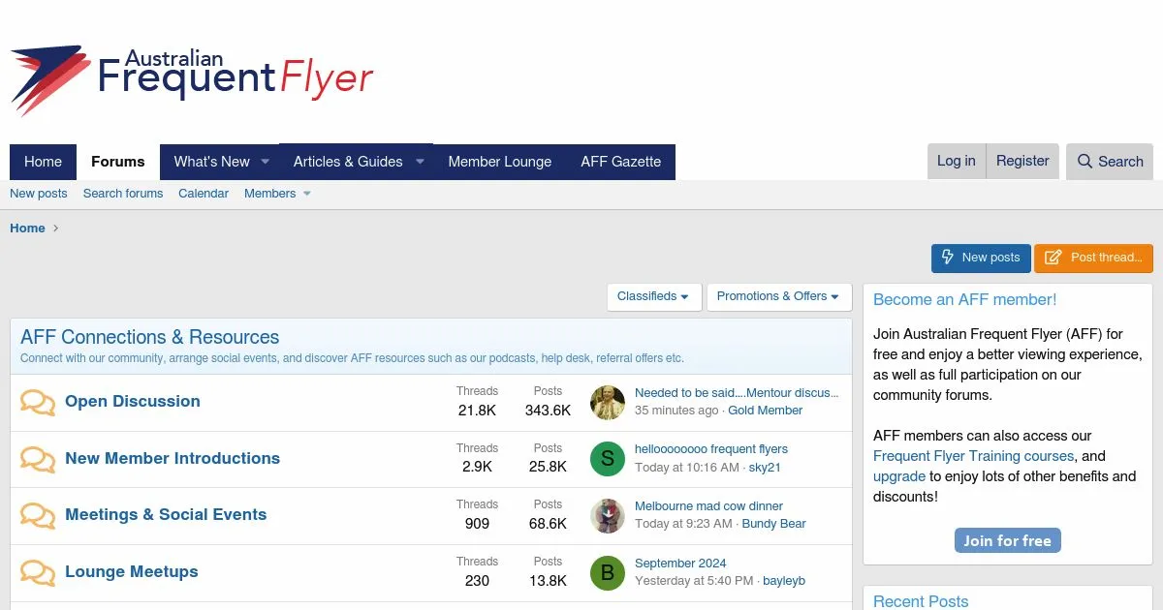This screenshot has height=610, width=1163.
Task: Click the Home breadcrumb link
Action: point(27,229)
